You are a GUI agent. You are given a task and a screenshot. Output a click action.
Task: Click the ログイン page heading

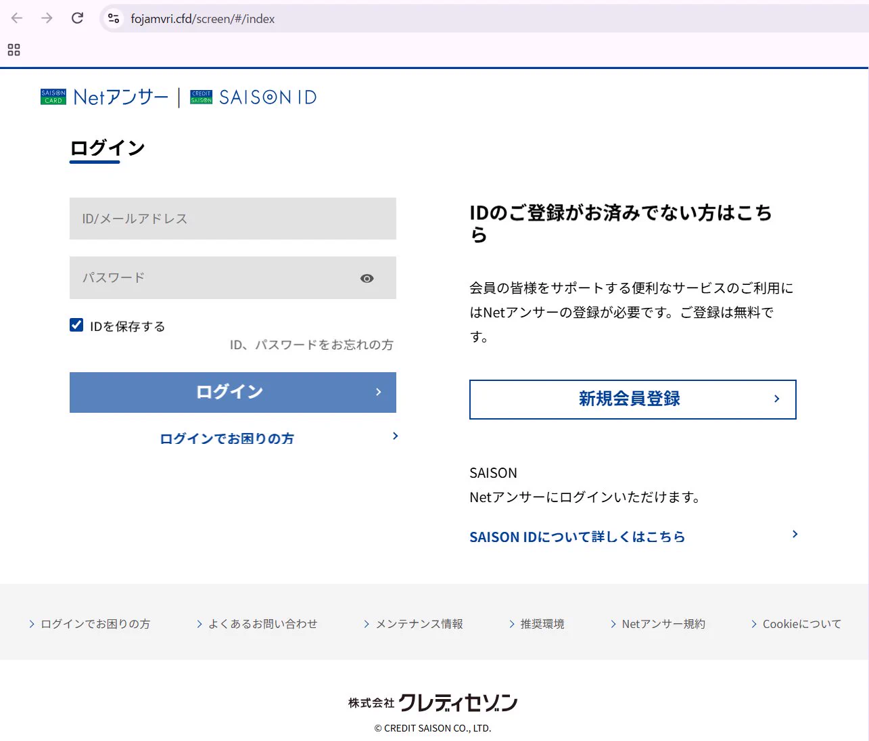point(108,148)
